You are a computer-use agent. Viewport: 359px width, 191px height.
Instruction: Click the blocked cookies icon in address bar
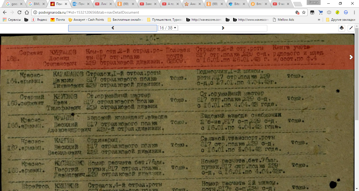[x=297, y=12]
